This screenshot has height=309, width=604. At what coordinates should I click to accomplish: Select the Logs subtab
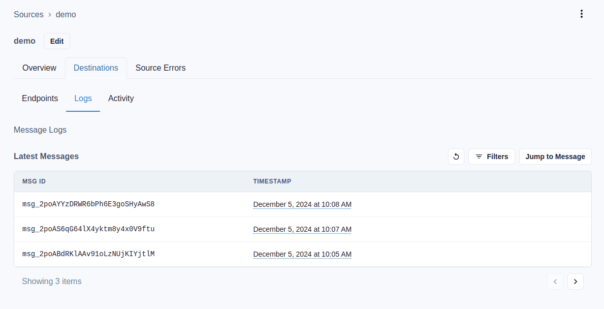coord(83,98)
